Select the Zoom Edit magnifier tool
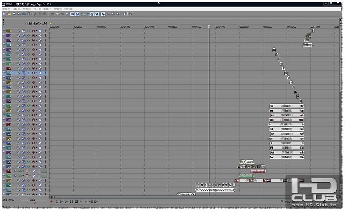Viewport: 345px width, 211px height. (118, 14)
